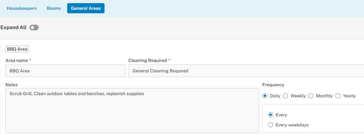Click inside the Notes text area
364x134 pixels.
click(x=132, y=111)
